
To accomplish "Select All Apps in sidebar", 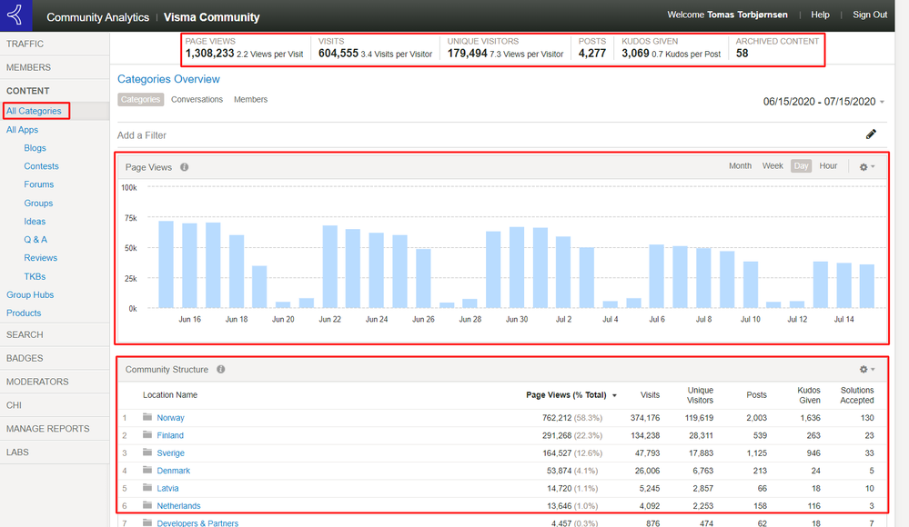I will point(22,130).
